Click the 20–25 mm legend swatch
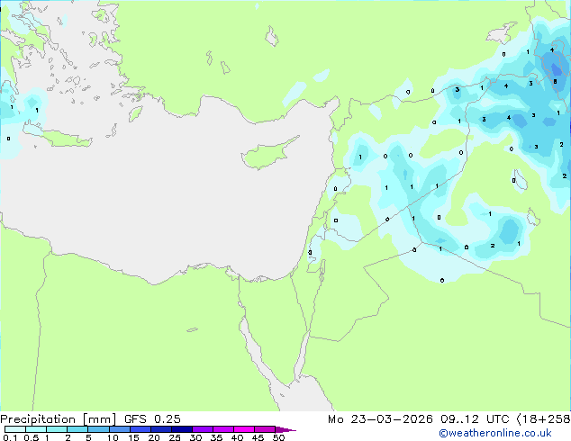This screenshot has width=571, height=441. point(160,429)
